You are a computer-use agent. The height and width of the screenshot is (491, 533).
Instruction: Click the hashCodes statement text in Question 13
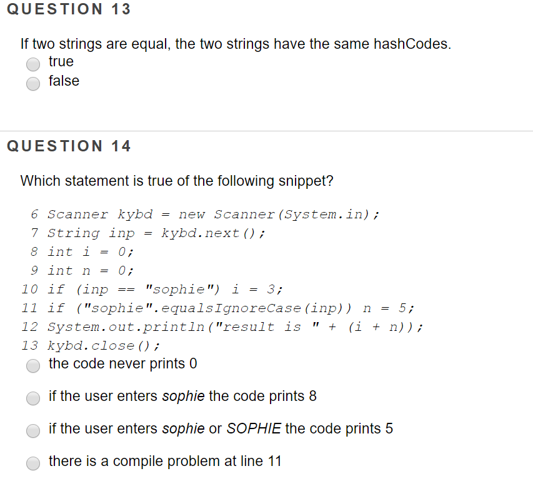tap(236, 44)
